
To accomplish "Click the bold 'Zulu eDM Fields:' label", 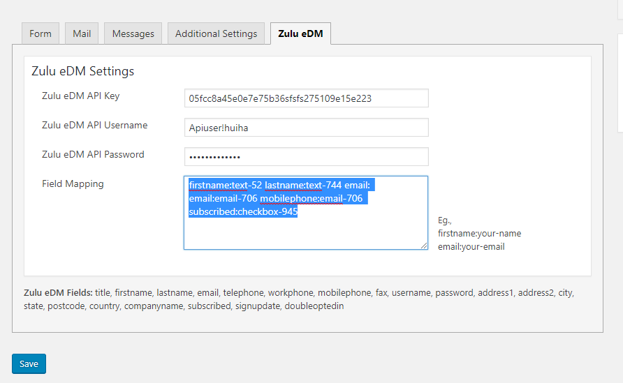I will pyautogui.click(x=58, y=292).
